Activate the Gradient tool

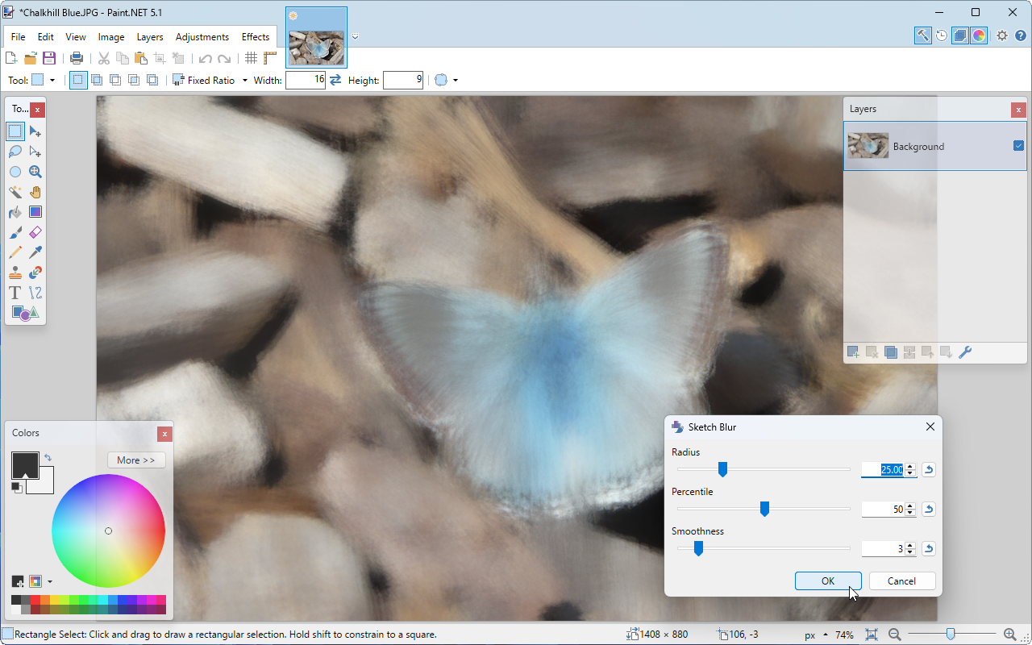(35, 211)
